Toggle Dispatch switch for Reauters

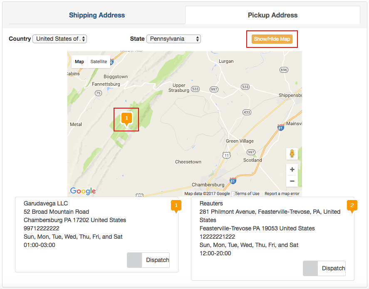click(324, 268)
